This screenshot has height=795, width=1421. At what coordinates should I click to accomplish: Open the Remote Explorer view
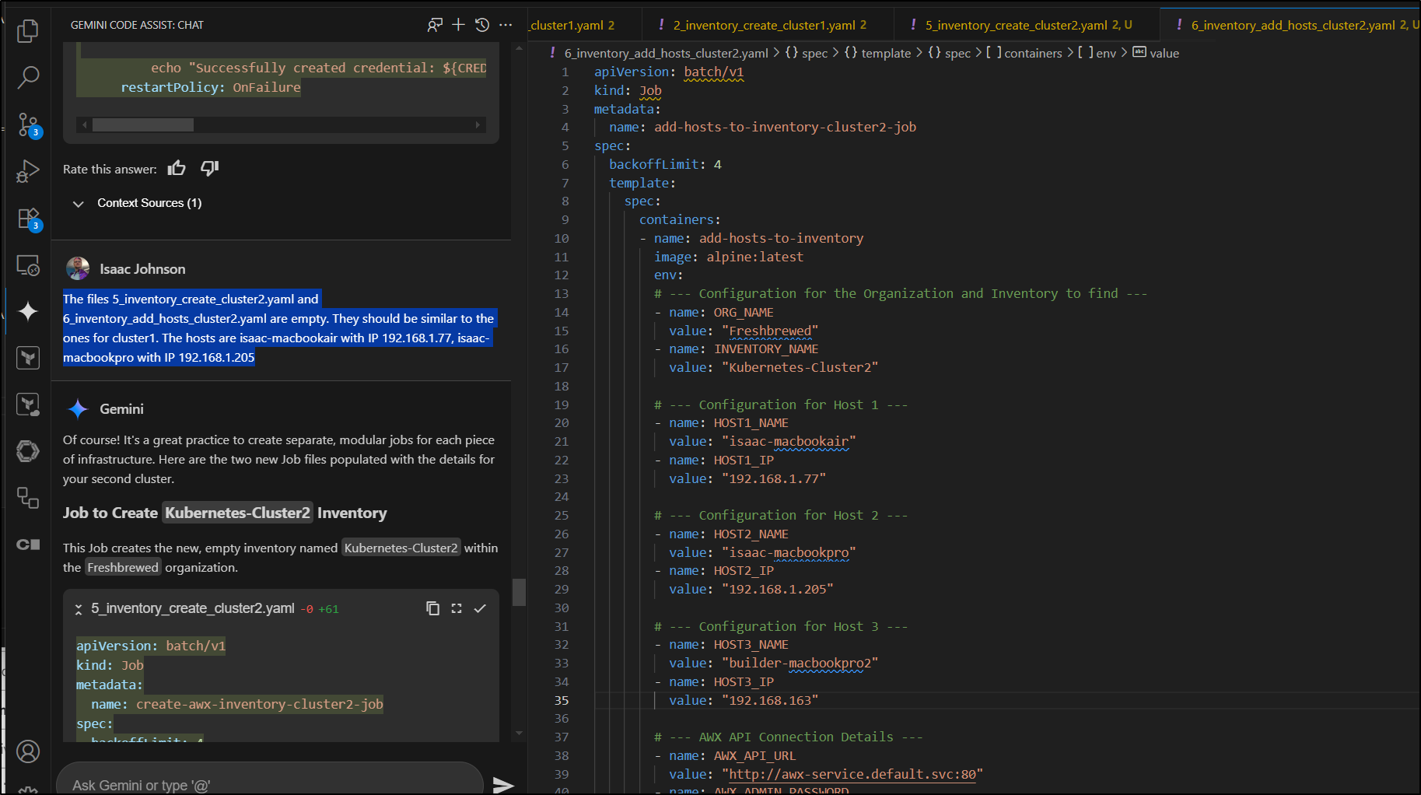(28, 265)
